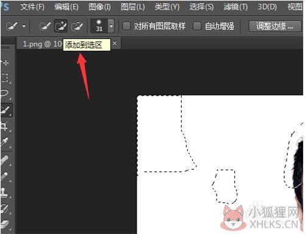Viewport: 305px width, 234px height.
Task: Open the 滤镜(T) menu
Action: (235, 7)
